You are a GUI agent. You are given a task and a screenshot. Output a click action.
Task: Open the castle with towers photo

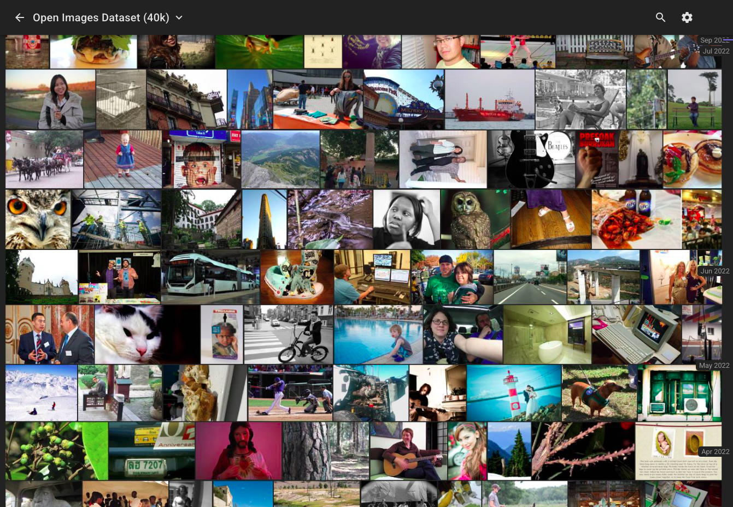42,277
